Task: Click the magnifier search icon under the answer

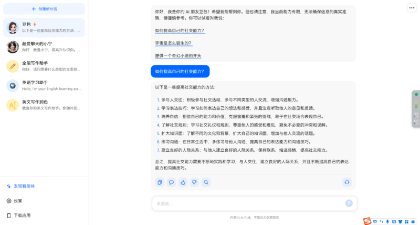Action: pos(206,182)
